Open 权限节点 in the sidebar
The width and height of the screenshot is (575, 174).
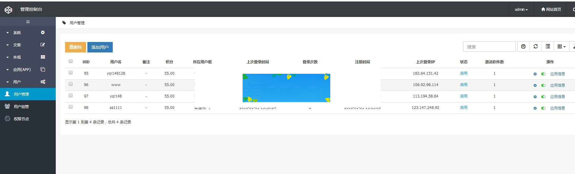[21, 119]
